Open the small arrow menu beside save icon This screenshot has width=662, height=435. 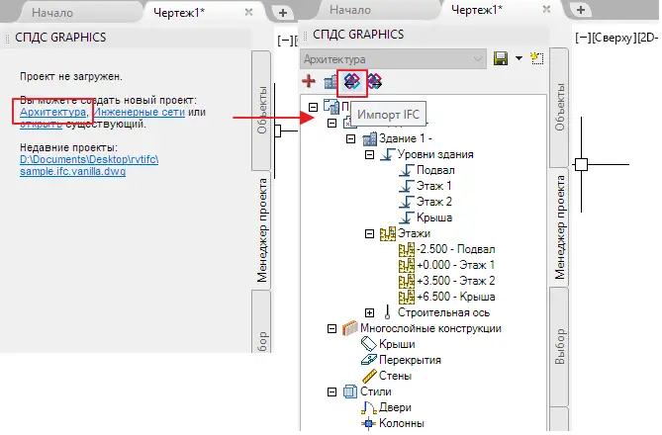pyautogui.click(x=519, y=58)
